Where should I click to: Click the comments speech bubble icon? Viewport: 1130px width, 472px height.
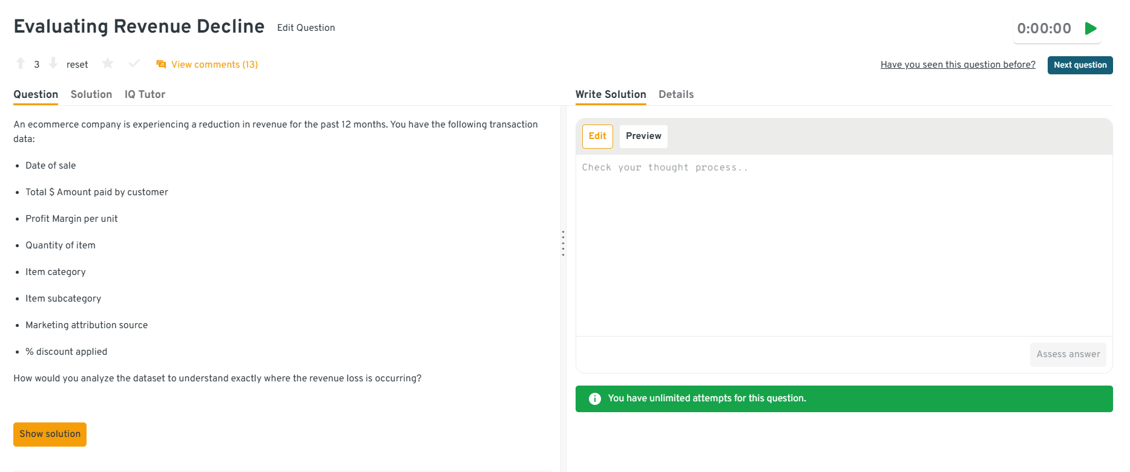(x=161, y=65)
